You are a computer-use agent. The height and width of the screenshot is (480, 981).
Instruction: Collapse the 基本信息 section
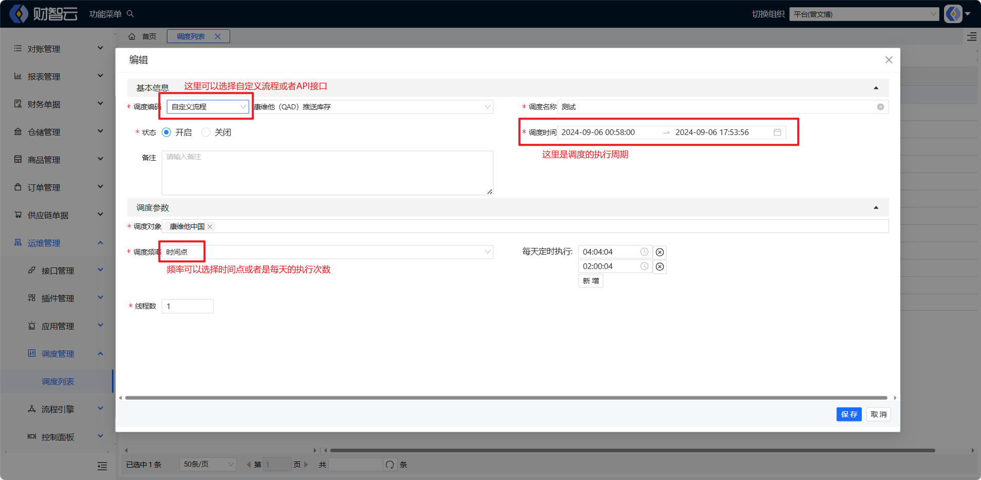(876, 88)
